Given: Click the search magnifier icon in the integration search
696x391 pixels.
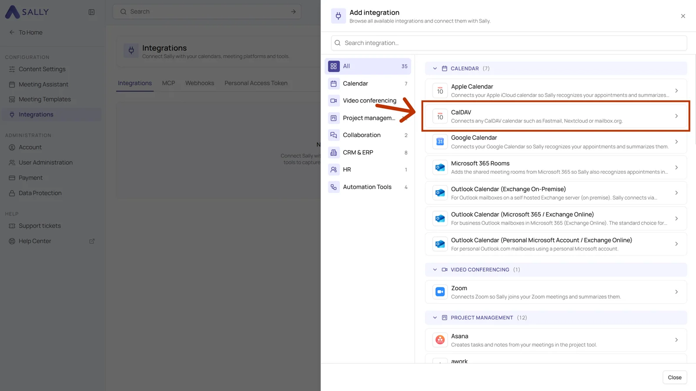Looking at the screenshot, I should pyautogui.click(x=338, y=43).
